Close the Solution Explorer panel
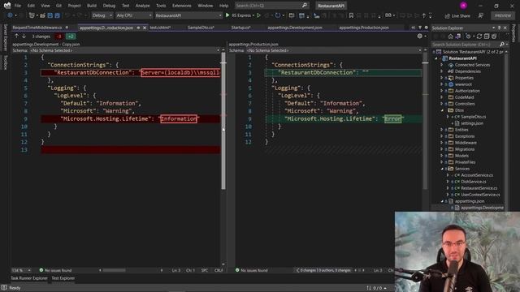 tap(505, 28)
